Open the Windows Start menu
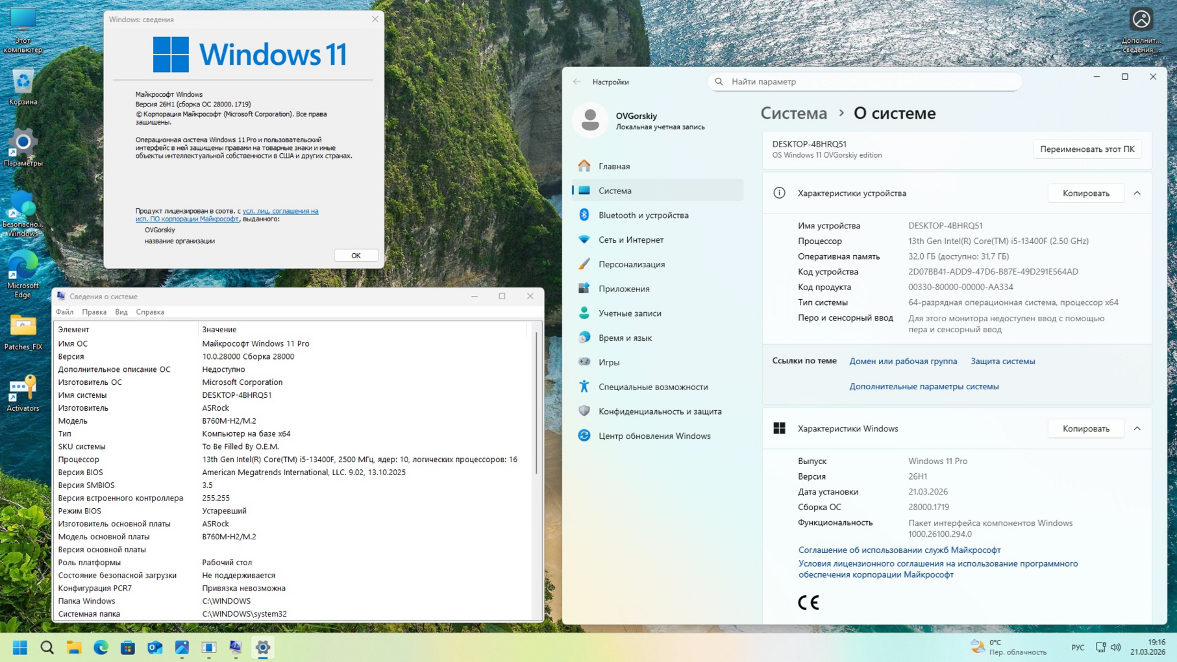The image size is (1177, 662). click(20, 647)
